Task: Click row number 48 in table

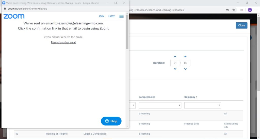Action: pos(17,134)
